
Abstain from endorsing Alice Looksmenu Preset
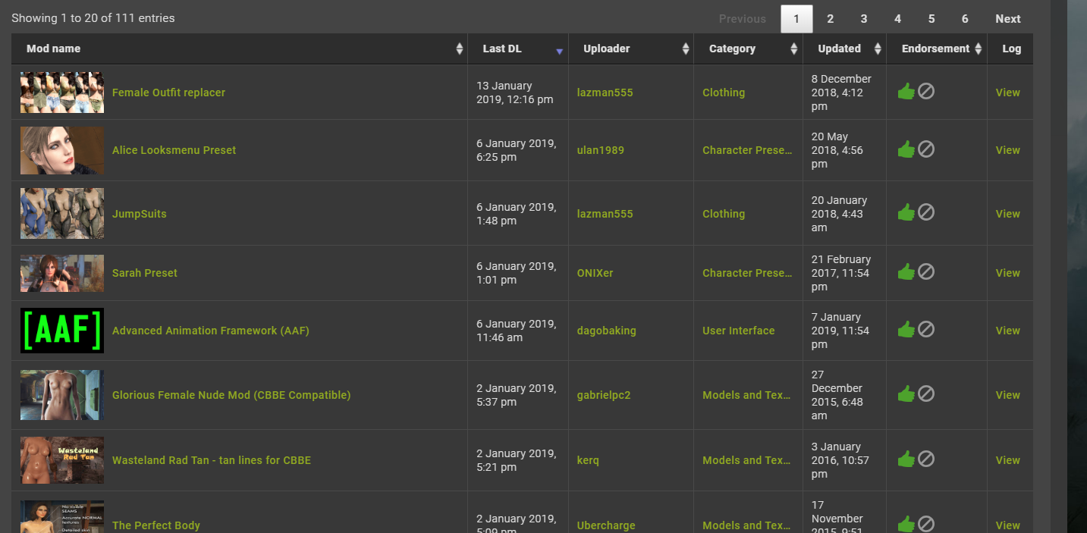[926, 149]
